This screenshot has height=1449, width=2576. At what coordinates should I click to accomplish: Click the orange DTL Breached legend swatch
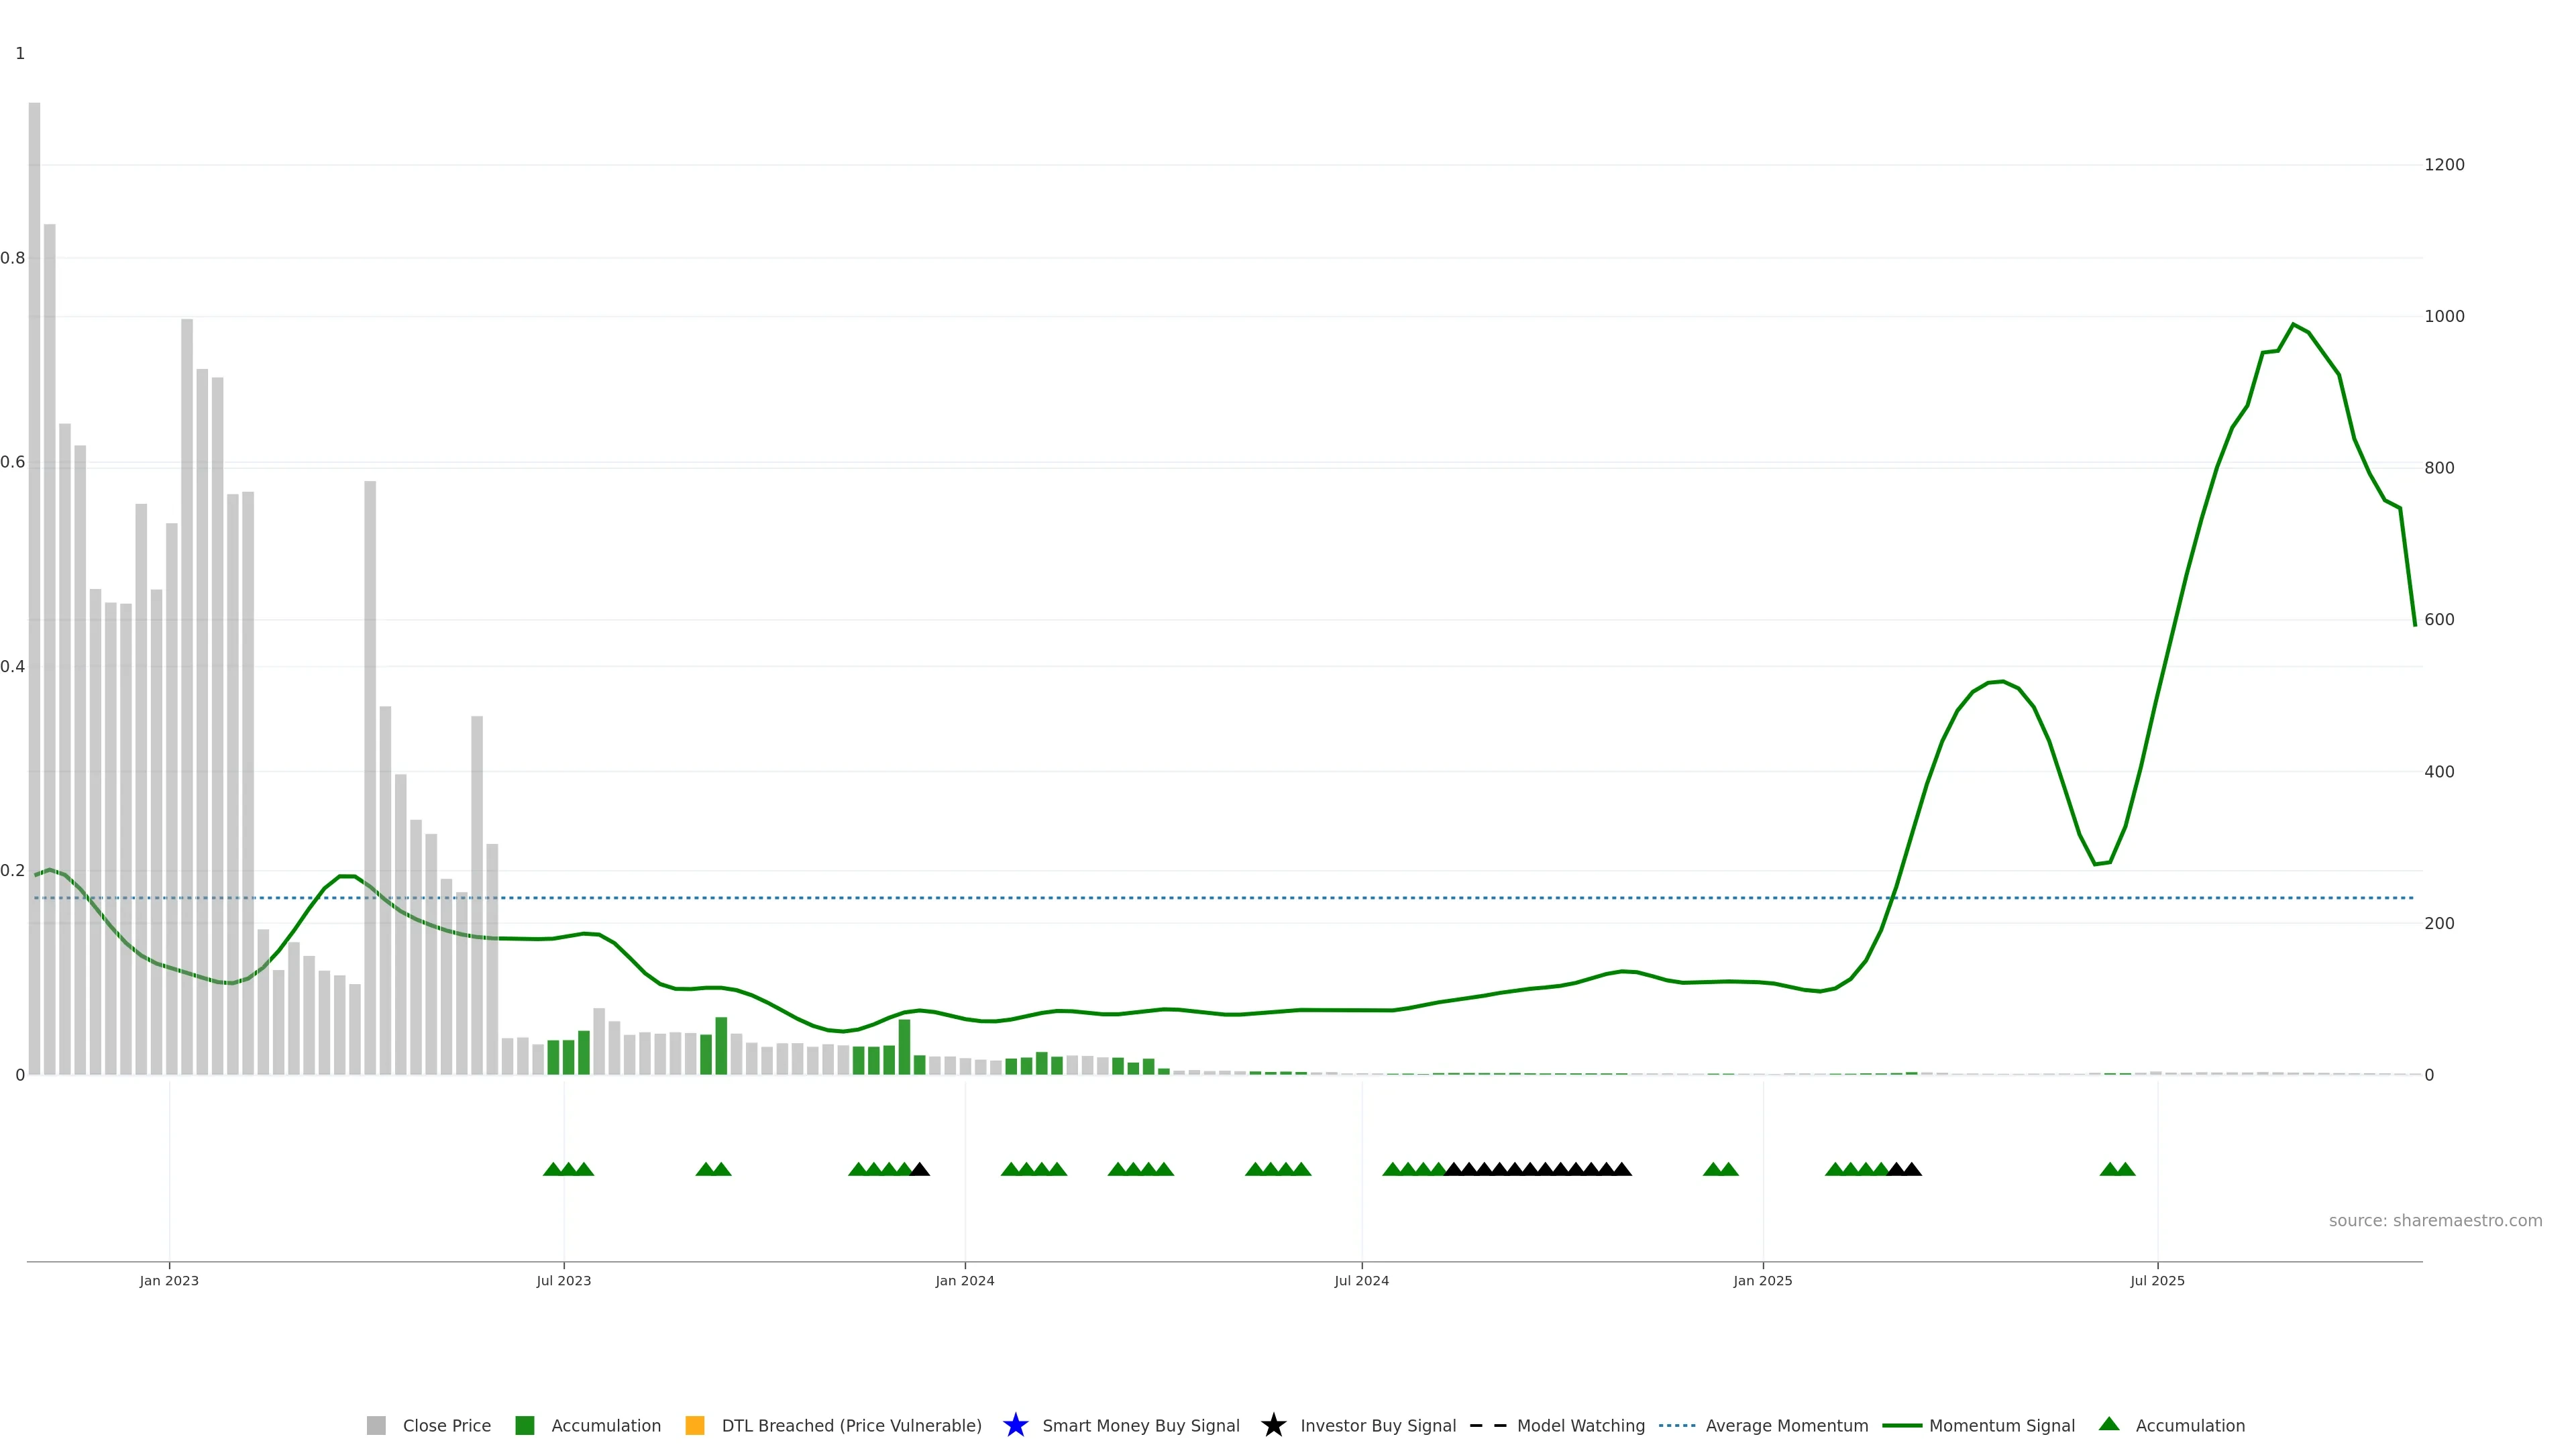695,1425
